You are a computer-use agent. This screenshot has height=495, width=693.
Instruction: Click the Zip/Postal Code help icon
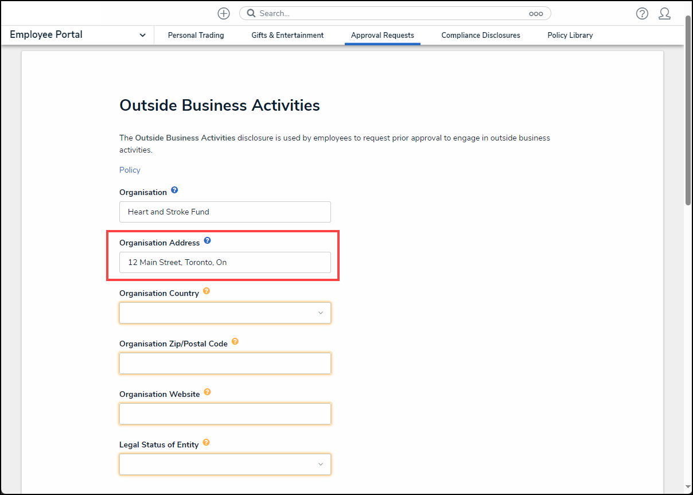235,342
